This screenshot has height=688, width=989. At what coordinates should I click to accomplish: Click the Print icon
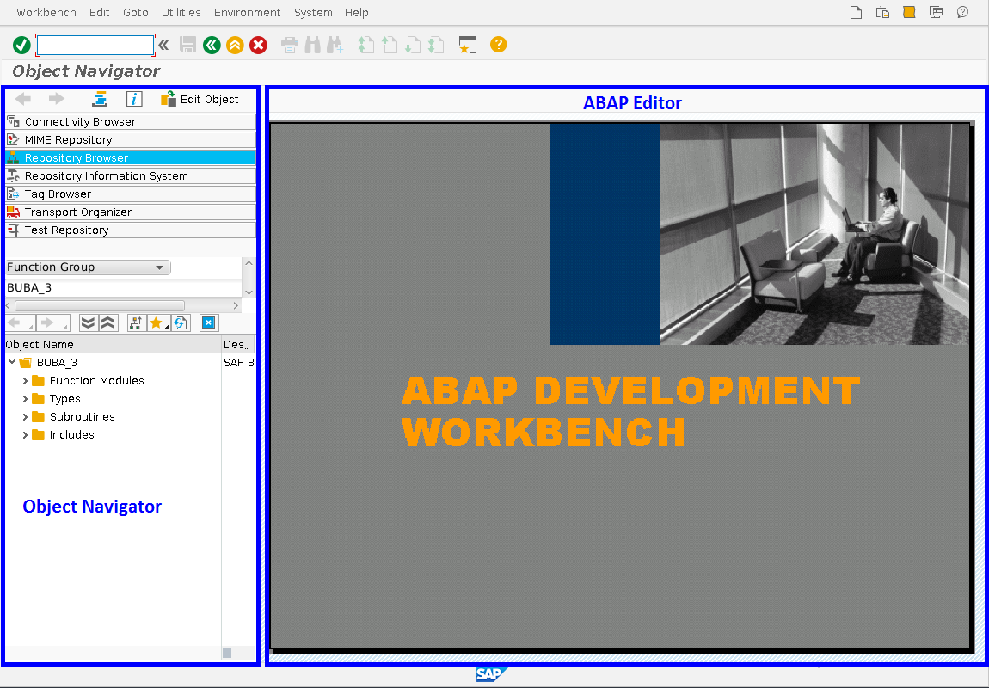(x=290, y=45)
